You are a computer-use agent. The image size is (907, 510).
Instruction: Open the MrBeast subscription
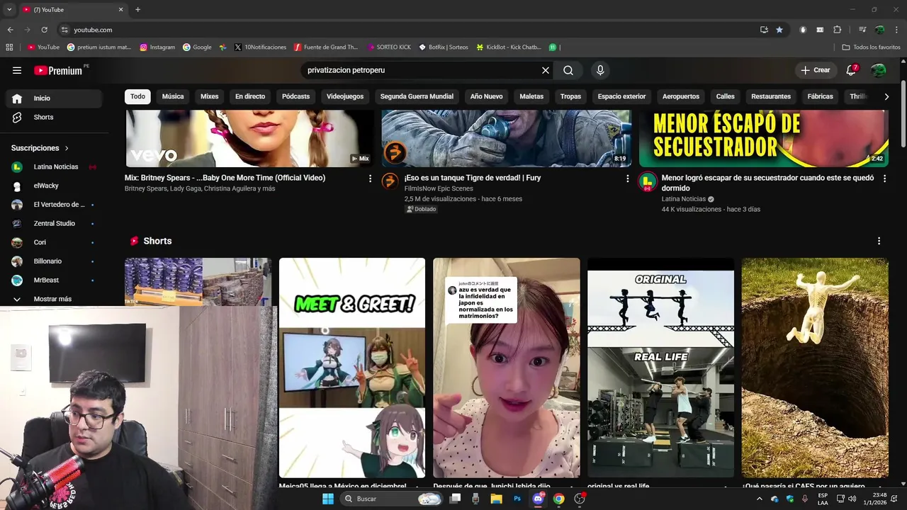54,280
